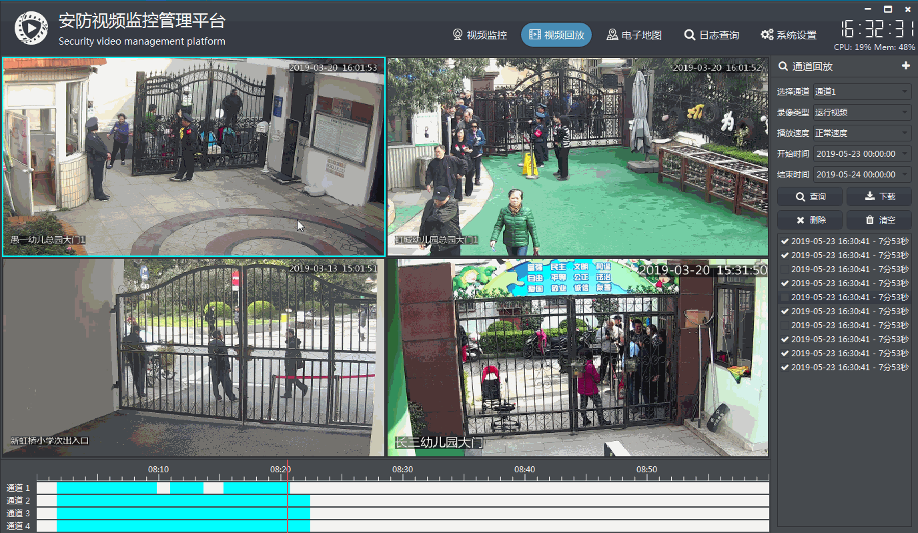The image size is (918, 533).
Task: Minimize the application window
Action: 867,9
